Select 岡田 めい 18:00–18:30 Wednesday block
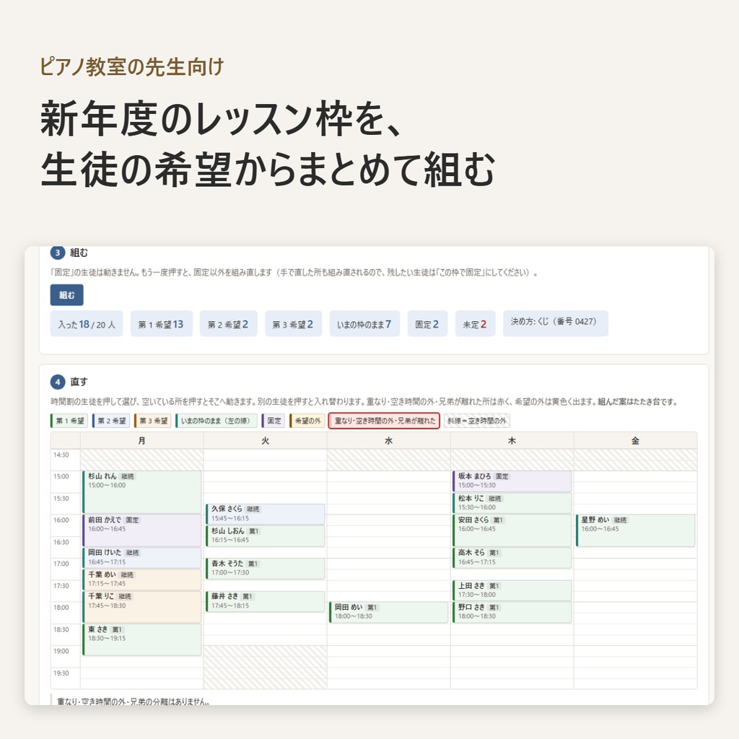This screenshot has height=739, width=739. 389,612
